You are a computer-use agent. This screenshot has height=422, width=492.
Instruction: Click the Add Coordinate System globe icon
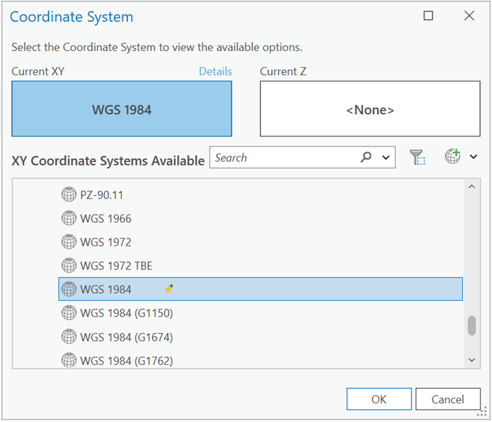pos(453,157)
